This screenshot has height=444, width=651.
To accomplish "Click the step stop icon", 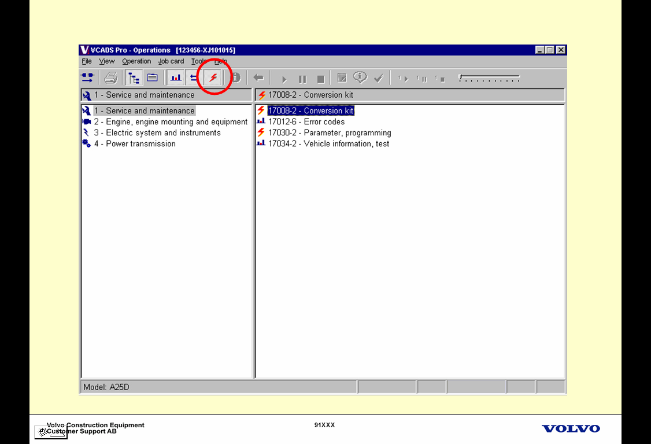I will click(441, 79).
